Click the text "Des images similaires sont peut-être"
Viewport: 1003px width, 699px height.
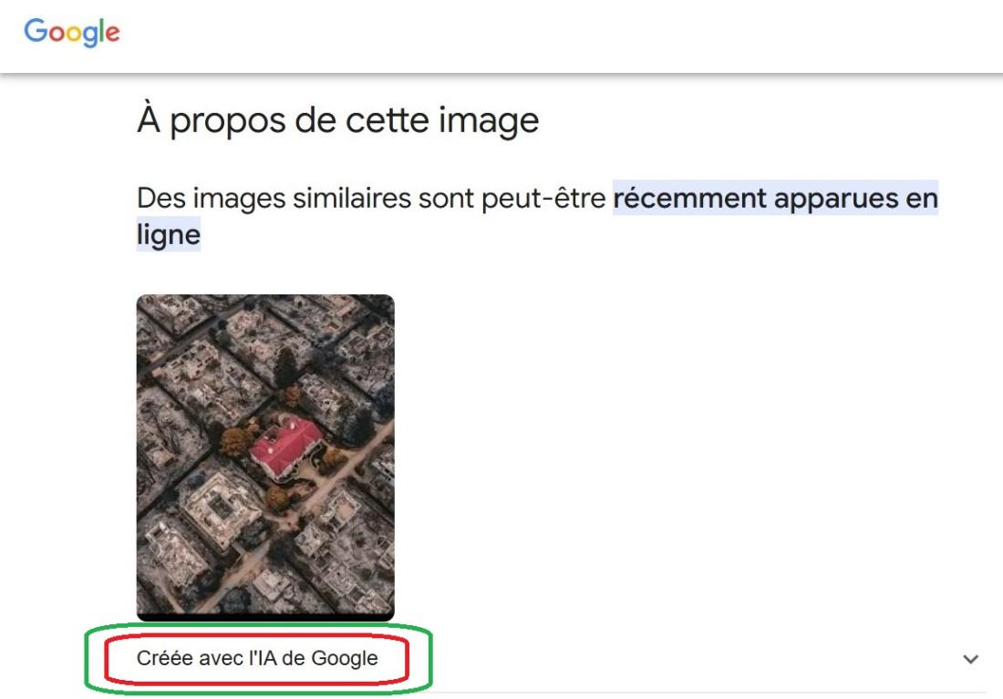[371, 198]
